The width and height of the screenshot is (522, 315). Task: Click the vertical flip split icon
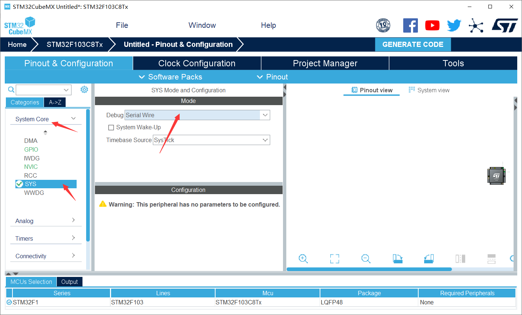[460, 259]
